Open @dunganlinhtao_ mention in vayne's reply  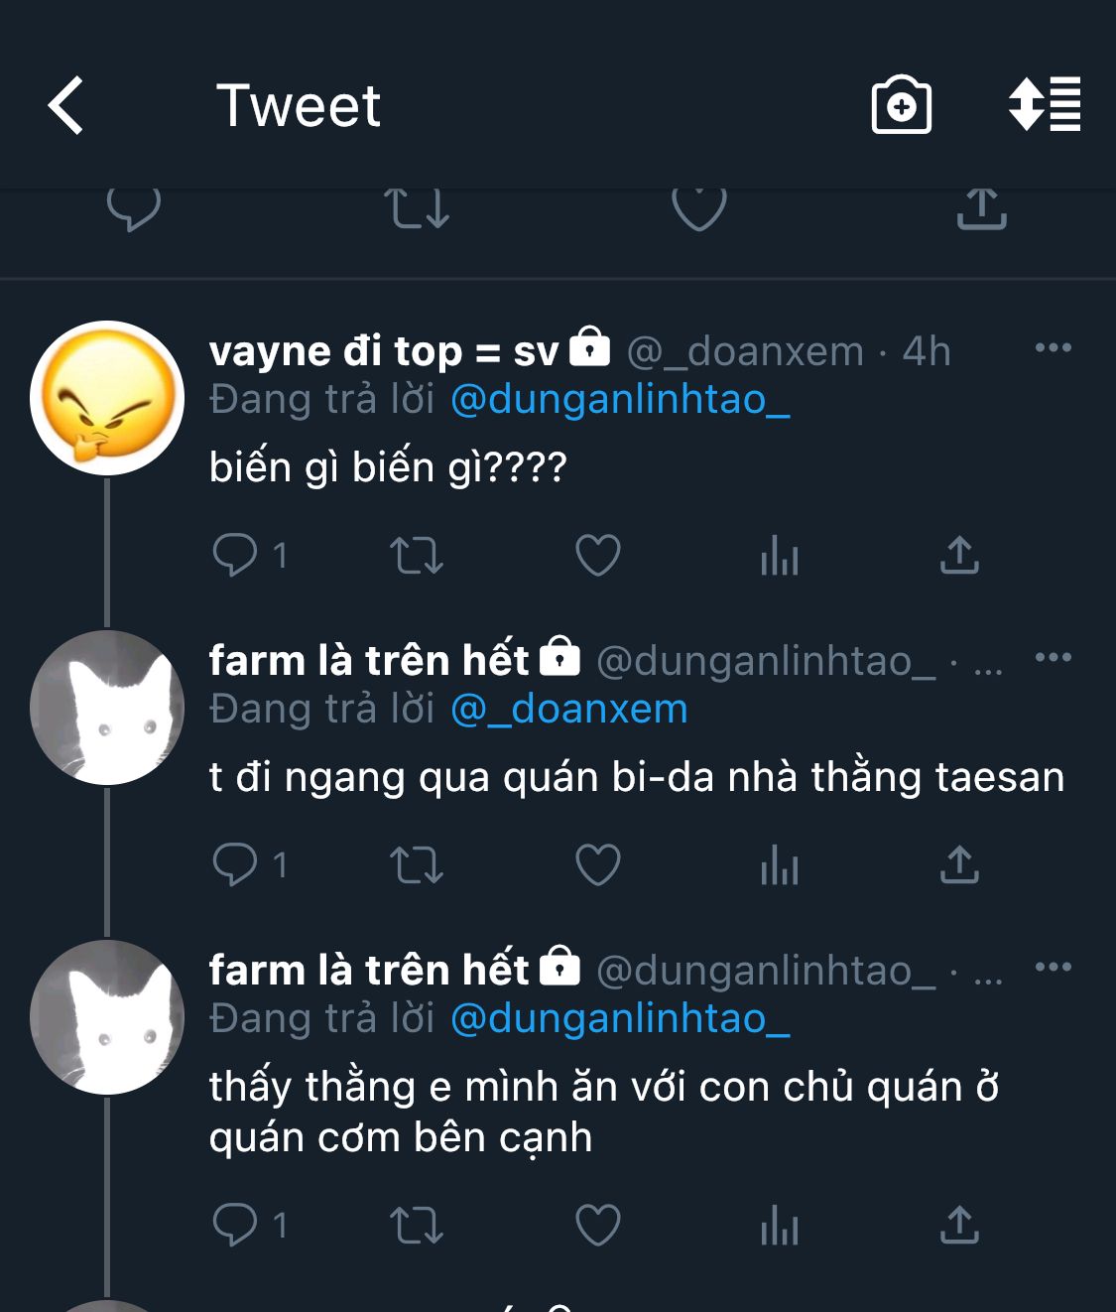620,400
